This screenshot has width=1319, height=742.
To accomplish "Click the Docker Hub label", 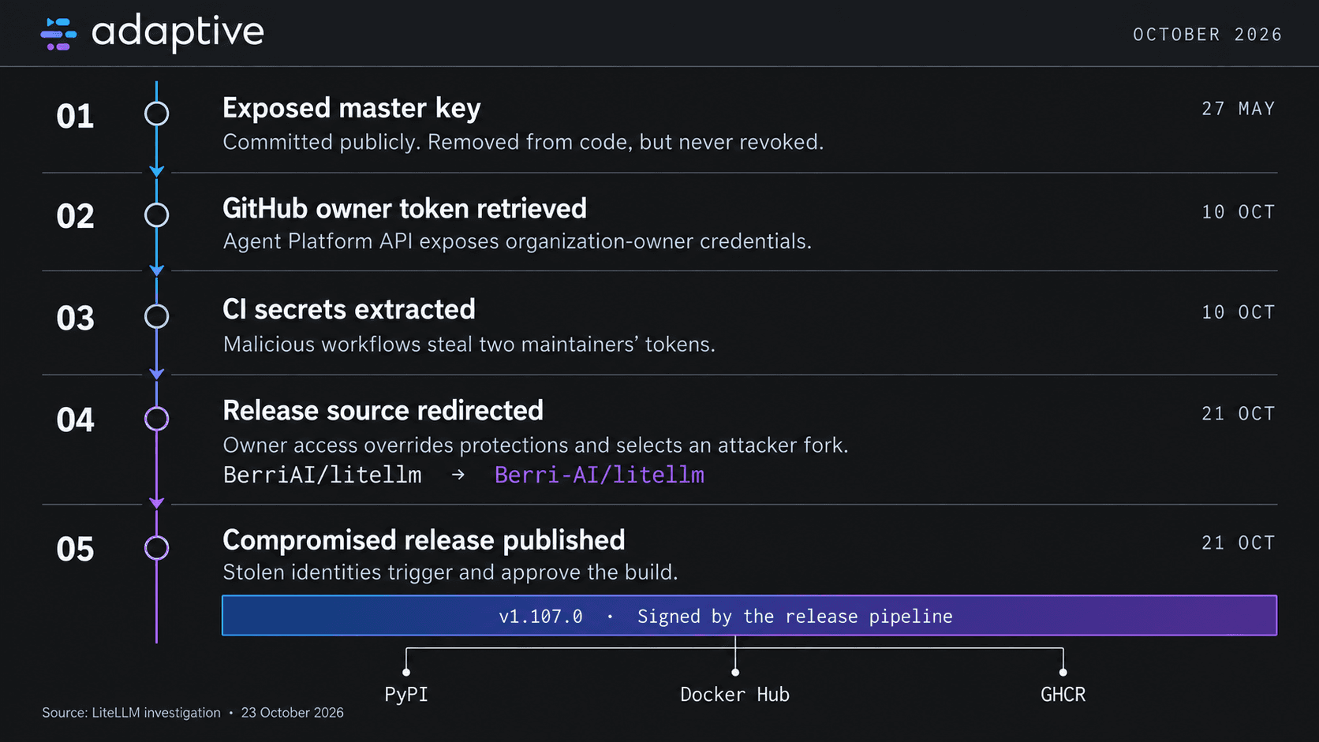I will pos(735,695).
